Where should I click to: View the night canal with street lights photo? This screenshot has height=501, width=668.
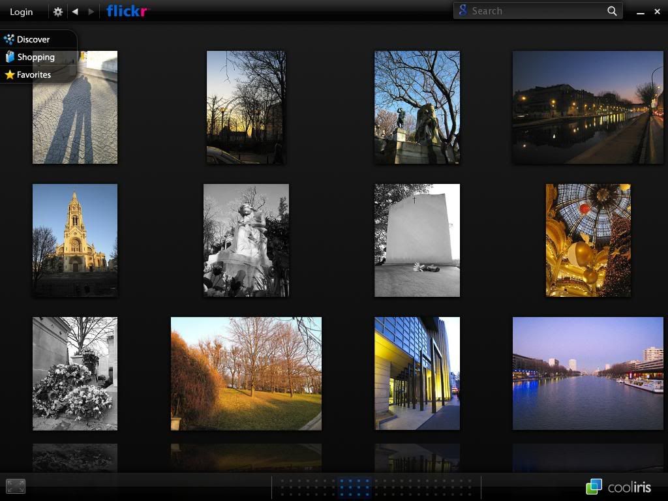coord(587,107)
